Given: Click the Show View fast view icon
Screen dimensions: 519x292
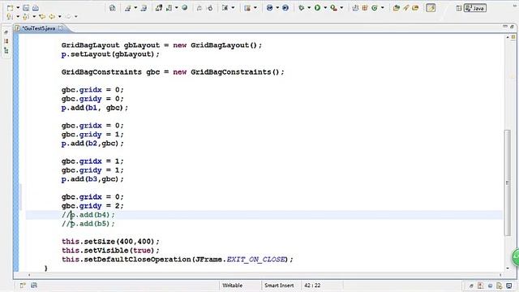Looking at the screenshot, I should (x=23, y=285).
